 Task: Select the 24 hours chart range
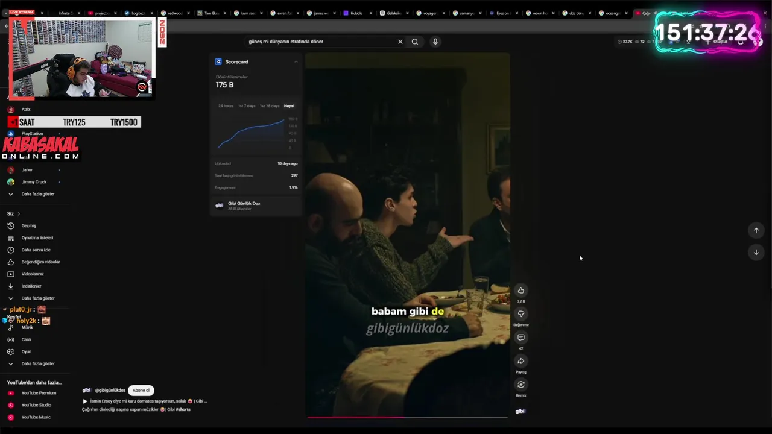pyautogui.click(x=226, y=106)
